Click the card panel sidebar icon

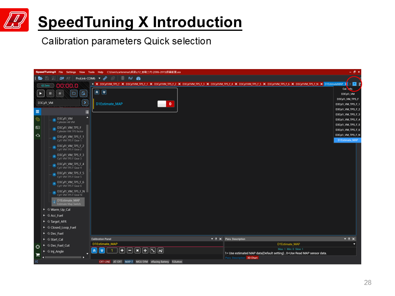click(x=37, y=127)
